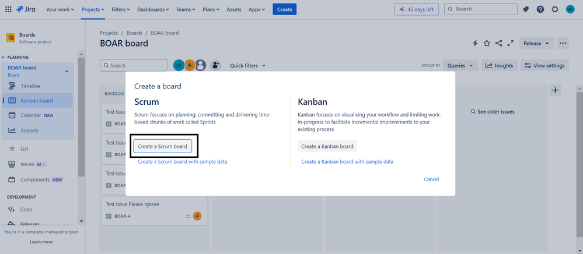The height and width of the screenshot is (254, 583).
Task: Click the Boards project flag icon
Action: 11,38
